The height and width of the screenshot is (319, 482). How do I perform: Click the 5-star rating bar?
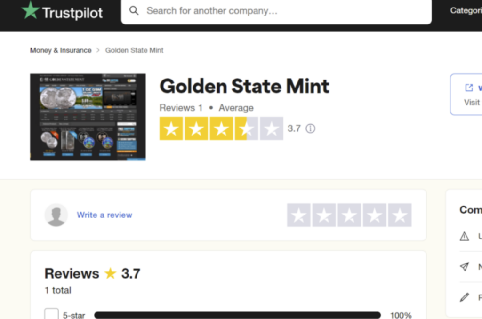[x=237, y=315]
